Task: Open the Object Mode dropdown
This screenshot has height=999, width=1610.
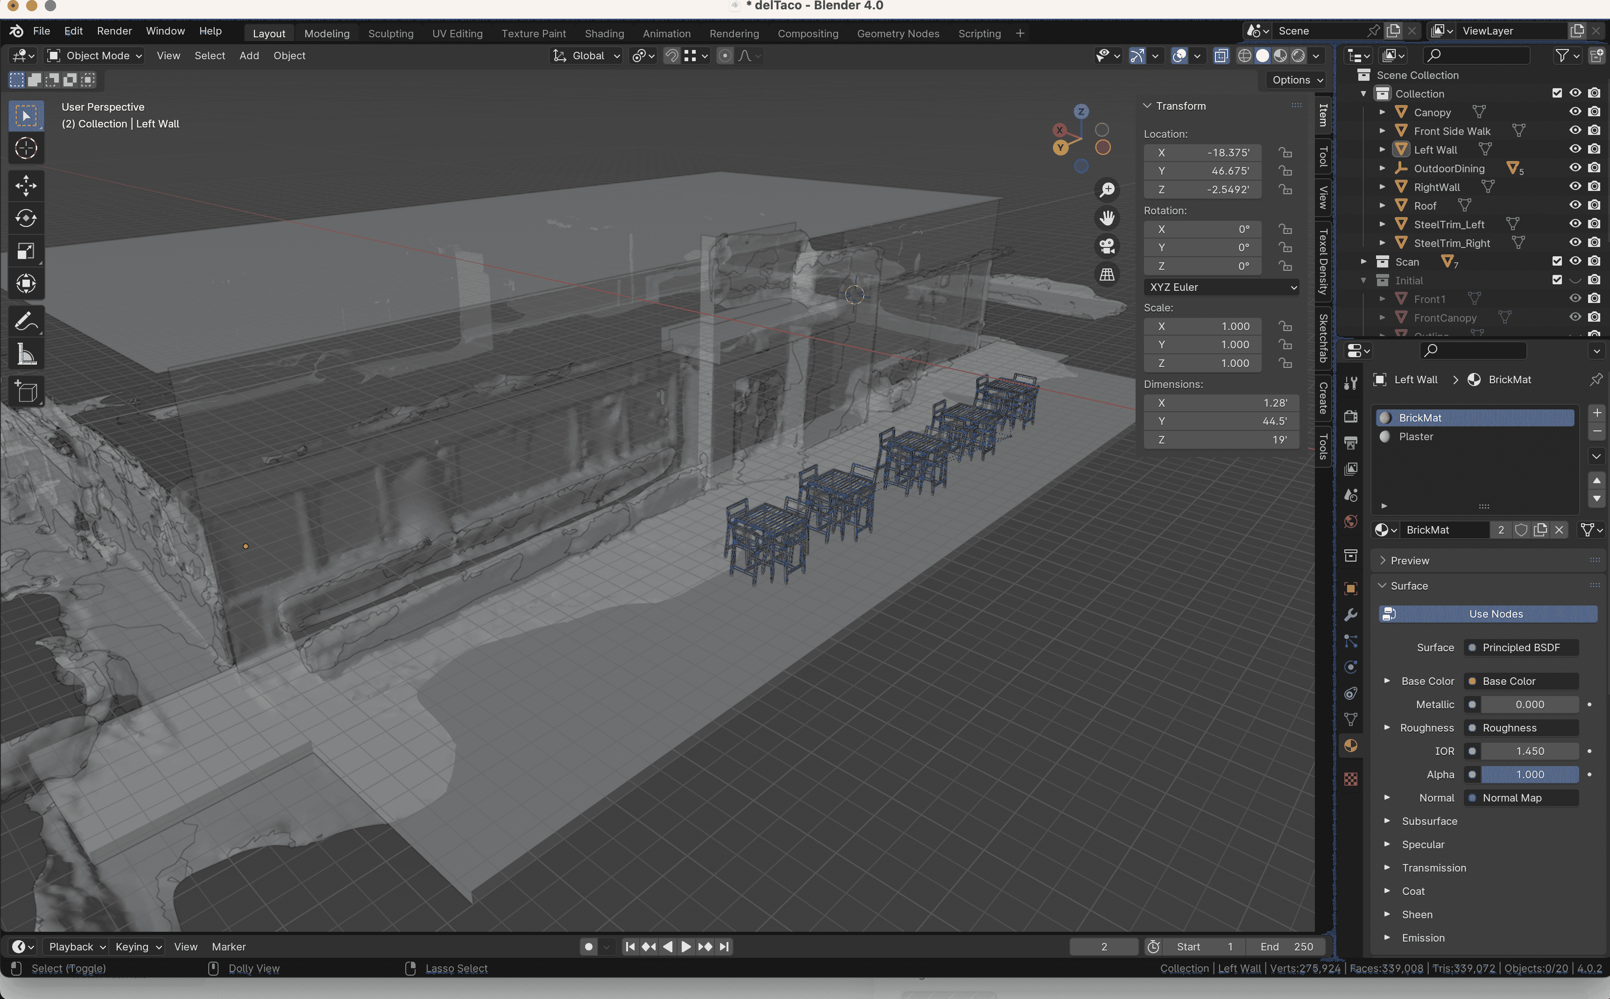Action: [x=95, y=56]
